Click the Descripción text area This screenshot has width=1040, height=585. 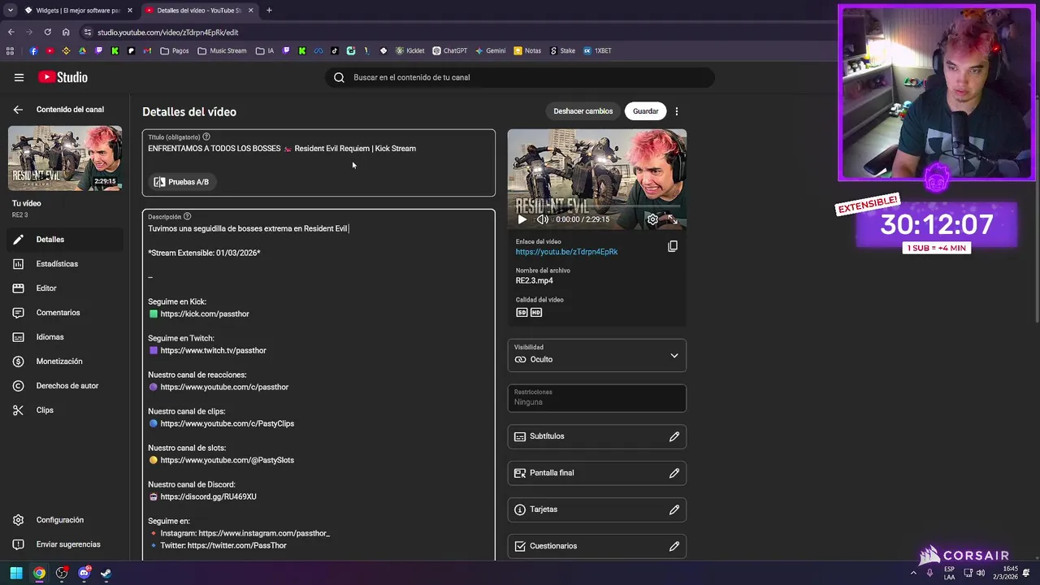(x=318, y=386)
